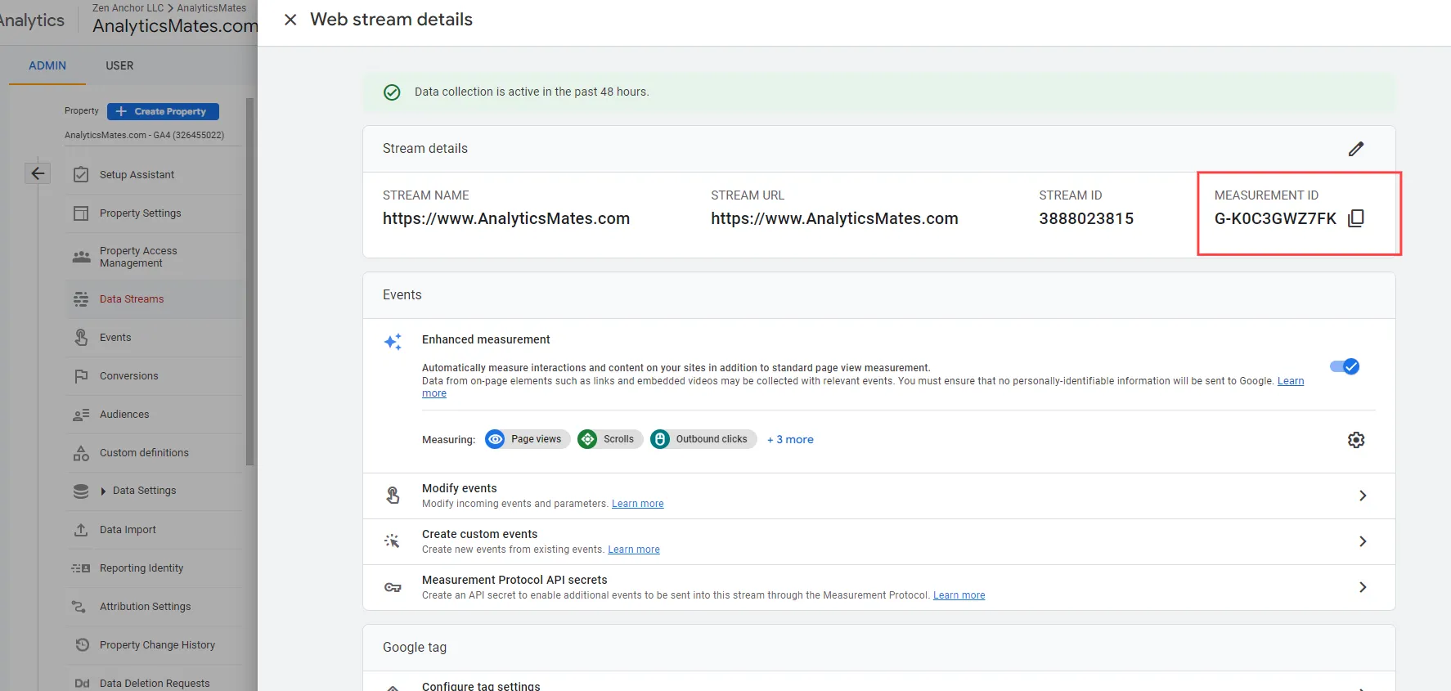This screenshot has width=1451, height=691.
Task: Open Modify events via its chevron
Action: [x=1363, y=496]
